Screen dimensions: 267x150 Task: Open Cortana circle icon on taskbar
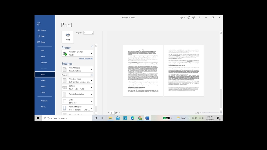[96, 118]
